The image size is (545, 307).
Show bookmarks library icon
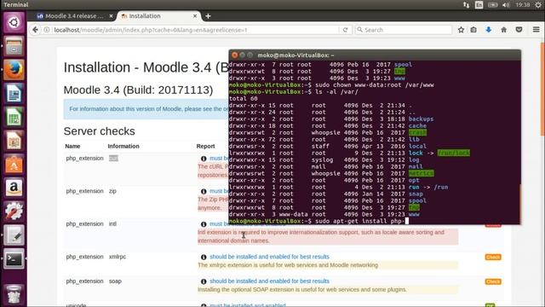tap(473, 30)
